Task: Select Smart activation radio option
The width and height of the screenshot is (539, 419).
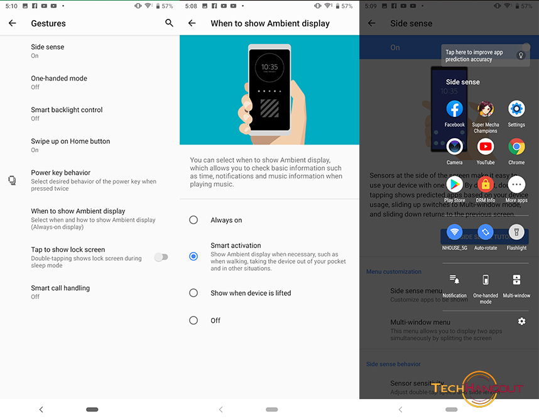Action: [x=193, y=256]
